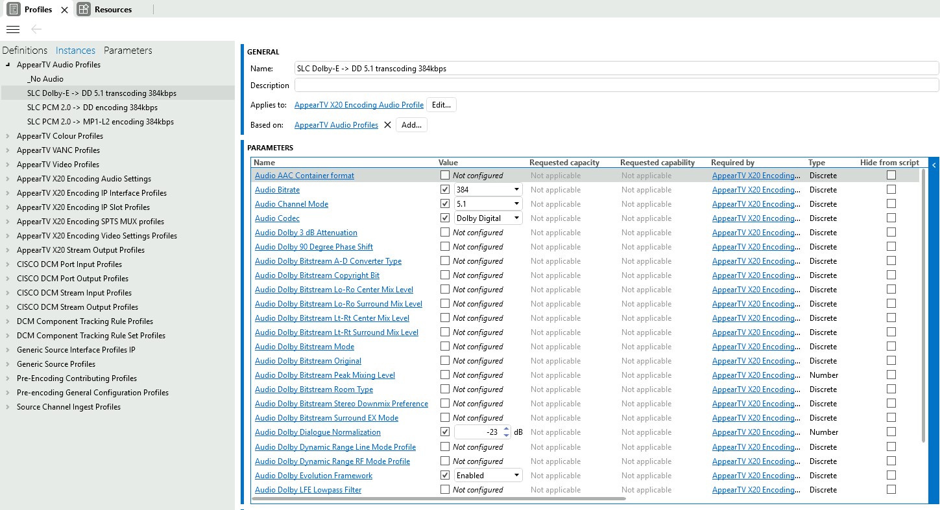Click the back arrow icon
The width and height of the screenshot is (940, 510).
click(x=36, y=29)
